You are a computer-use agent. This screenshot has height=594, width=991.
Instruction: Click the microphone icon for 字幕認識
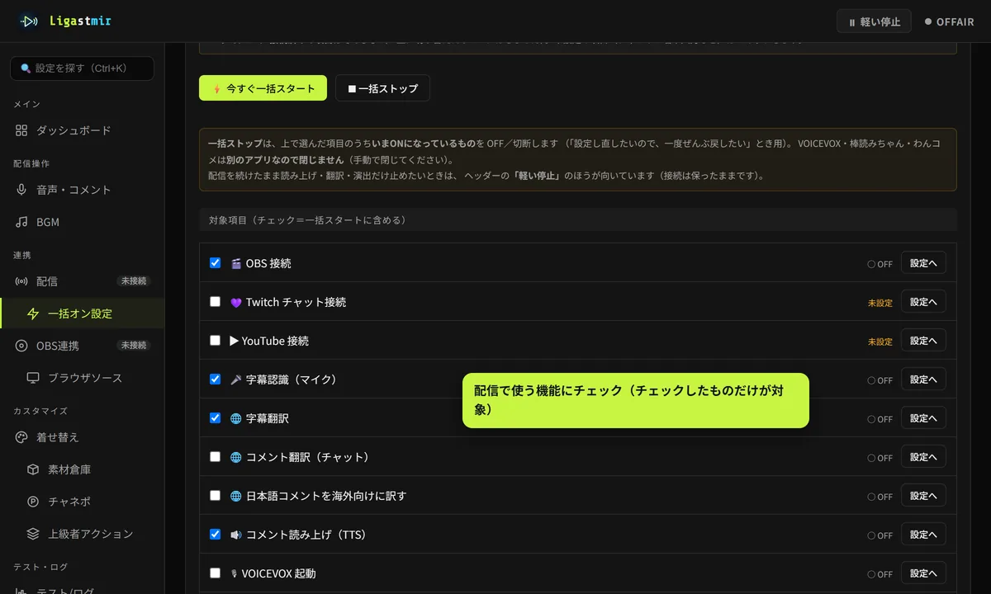(x=236, y=379)
